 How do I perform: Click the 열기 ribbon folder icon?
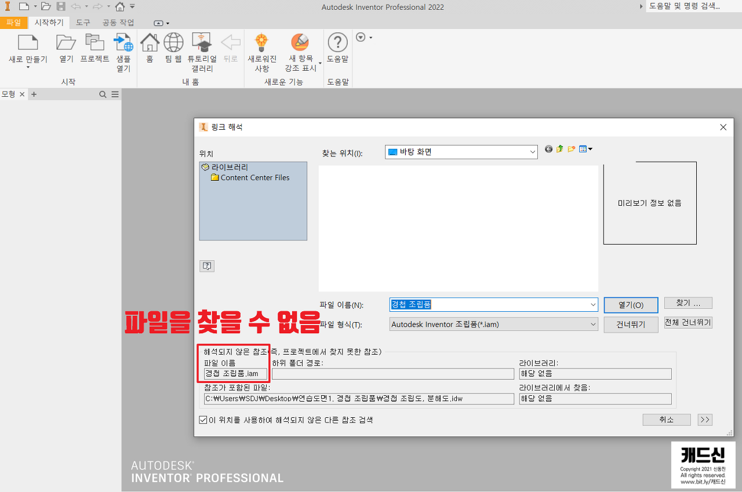pos(66,42)
